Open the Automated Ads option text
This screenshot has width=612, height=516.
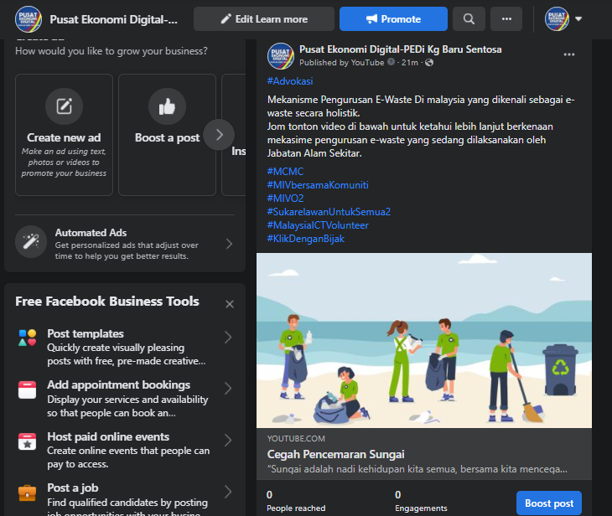point(91,233)
